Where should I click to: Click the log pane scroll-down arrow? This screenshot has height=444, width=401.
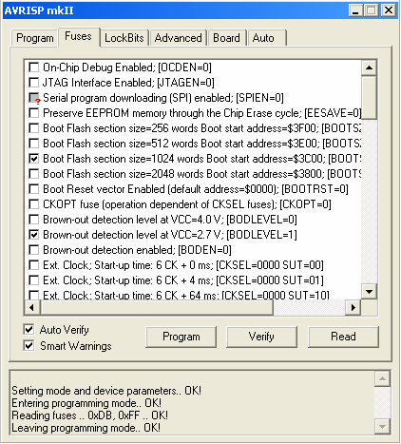tap(382, 427)
